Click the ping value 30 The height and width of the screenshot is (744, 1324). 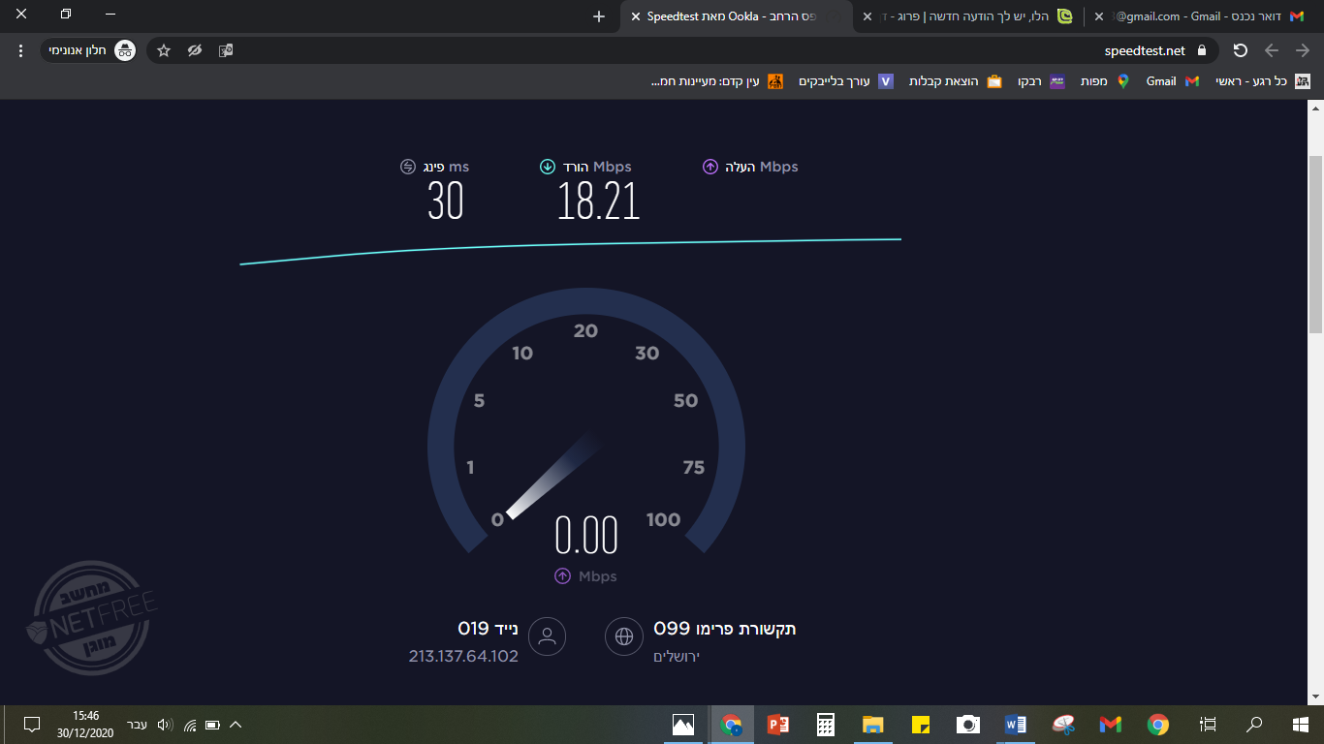446,201
